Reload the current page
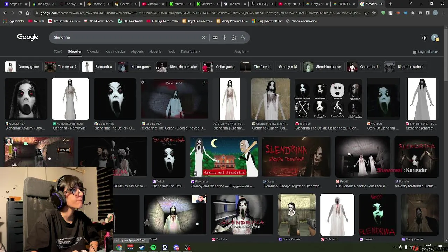448x252 pixels. coord(20,13)
